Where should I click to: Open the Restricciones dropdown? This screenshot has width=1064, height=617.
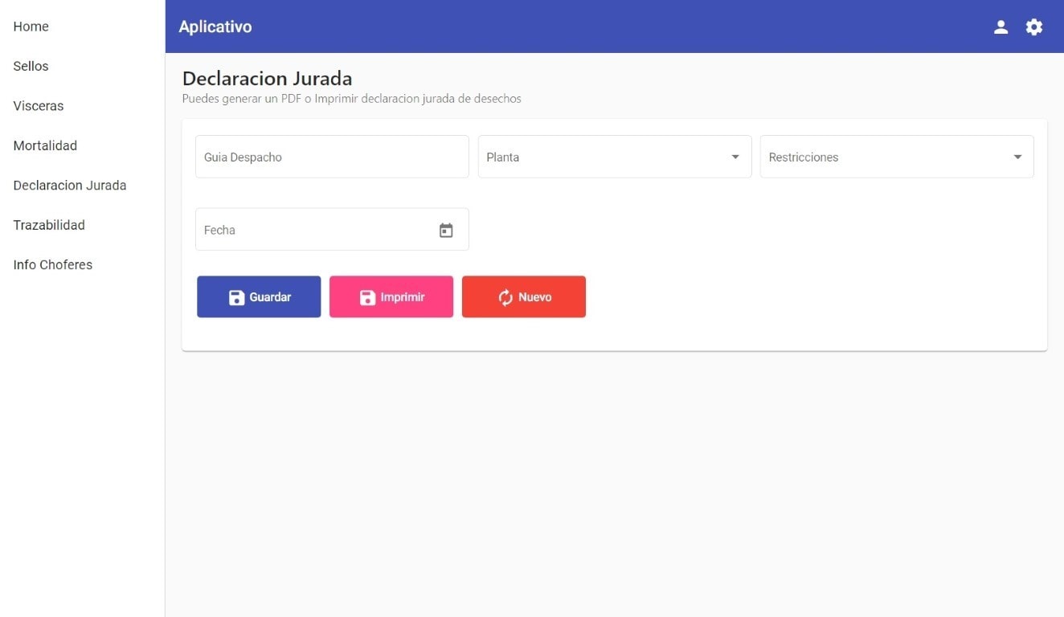[x=896, y=157]
